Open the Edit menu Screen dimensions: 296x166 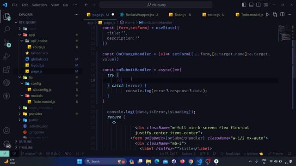(x=25, y=5)
